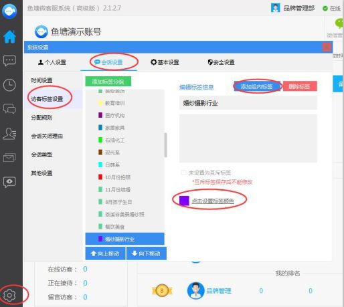Screen dimensions: 344x307
Task: Open the clock history icon in sidebar
Action: click(9, 85)
